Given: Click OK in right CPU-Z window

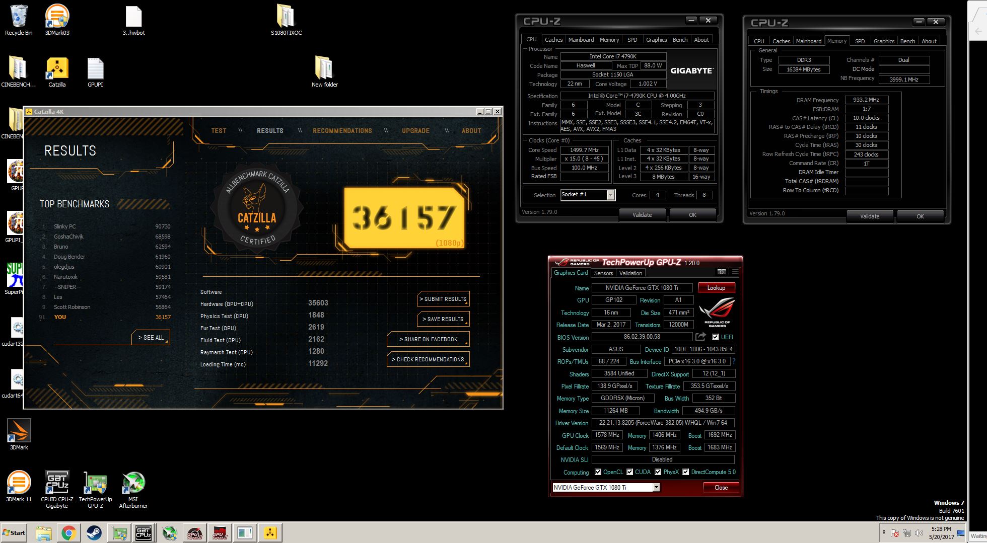Looking at the screenshot, I should (x=920, y=216).
